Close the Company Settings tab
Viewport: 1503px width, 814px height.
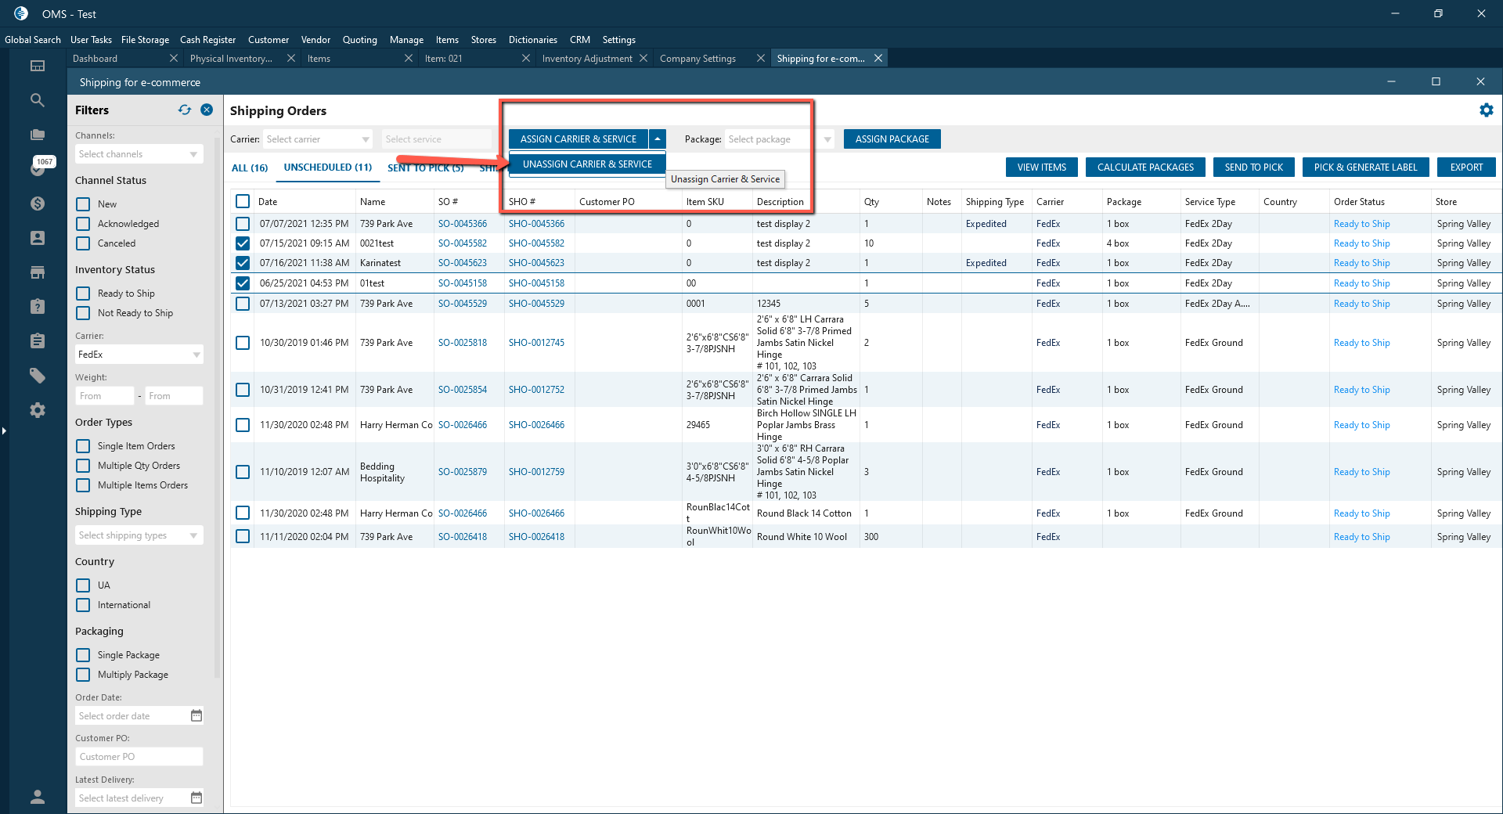(761, 59)
